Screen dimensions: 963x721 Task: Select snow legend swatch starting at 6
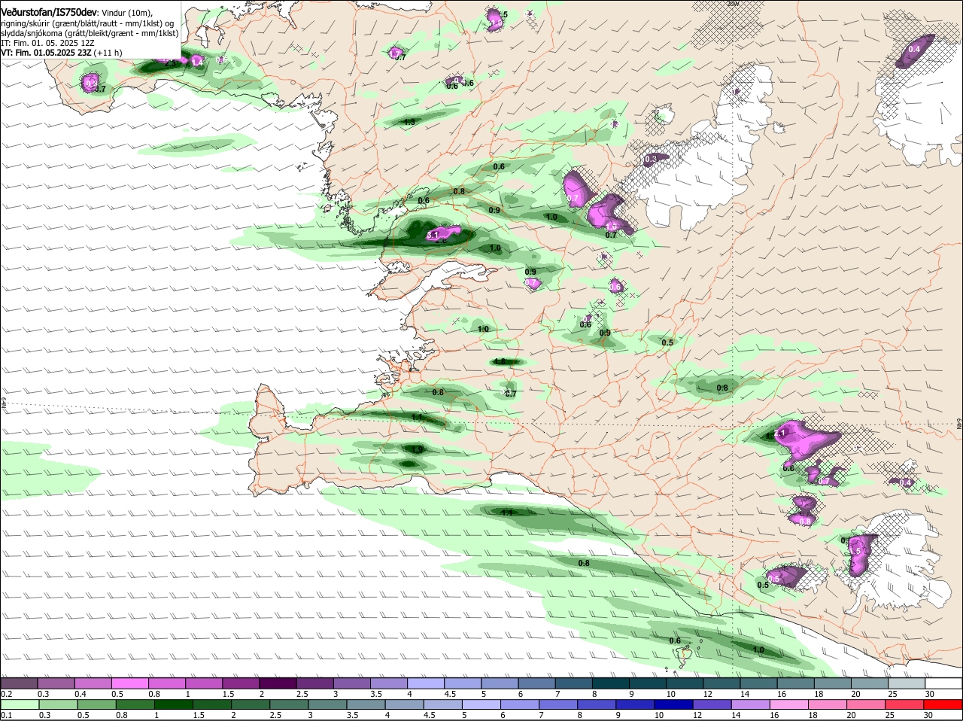pyautogui.click(x=536, y=683)
